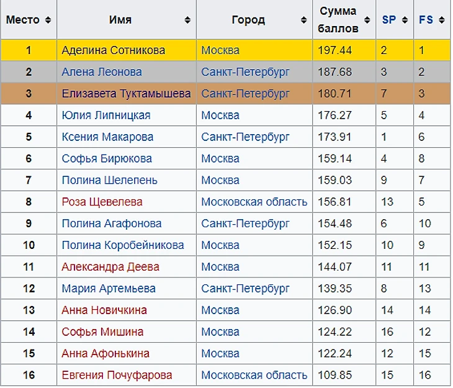Open Елизавета Туктамышева's article

[126, 94]
